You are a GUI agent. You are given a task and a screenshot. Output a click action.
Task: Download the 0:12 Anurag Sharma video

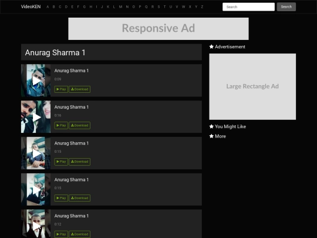click(x=80, y=234)
